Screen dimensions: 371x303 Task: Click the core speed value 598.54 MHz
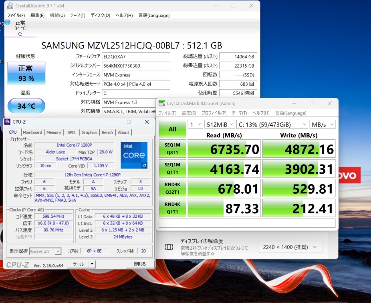(53, 216)
